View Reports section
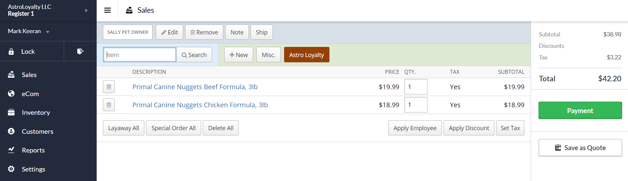628x181 pixels. (33, 150)
